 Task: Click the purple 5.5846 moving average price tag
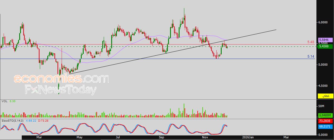pyautogui.click(x=325, y=40)
